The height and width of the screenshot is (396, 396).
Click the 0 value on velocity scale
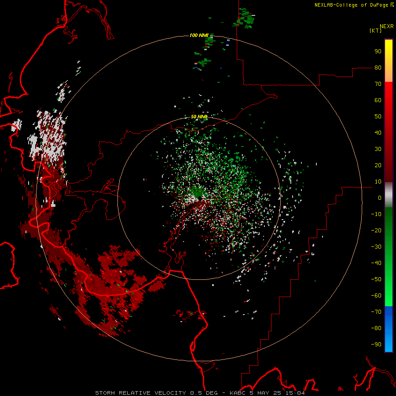(x=380, y=198)
